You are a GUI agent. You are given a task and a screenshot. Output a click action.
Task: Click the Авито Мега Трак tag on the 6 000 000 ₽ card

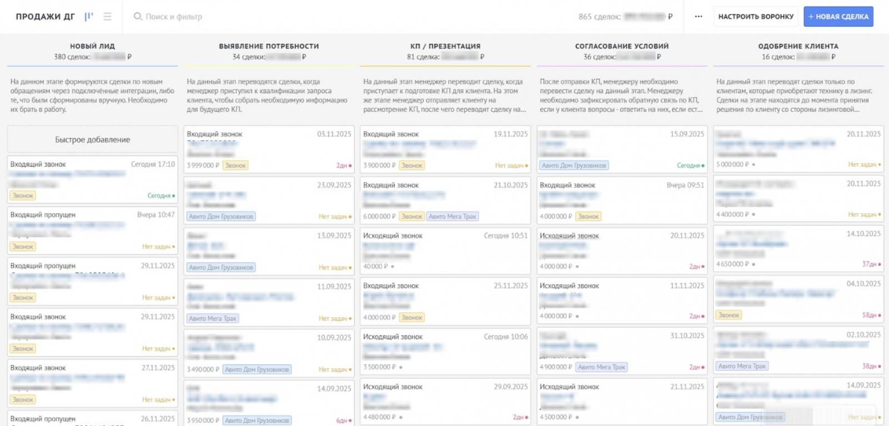452,216
